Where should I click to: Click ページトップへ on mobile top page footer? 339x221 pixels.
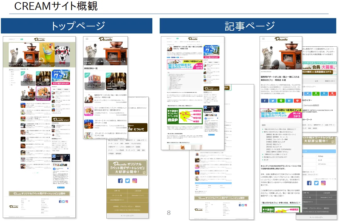coord(128,216)
